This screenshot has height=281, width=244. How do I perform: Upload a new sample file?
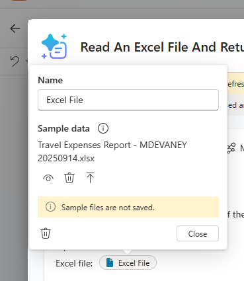tap(90, 178)
